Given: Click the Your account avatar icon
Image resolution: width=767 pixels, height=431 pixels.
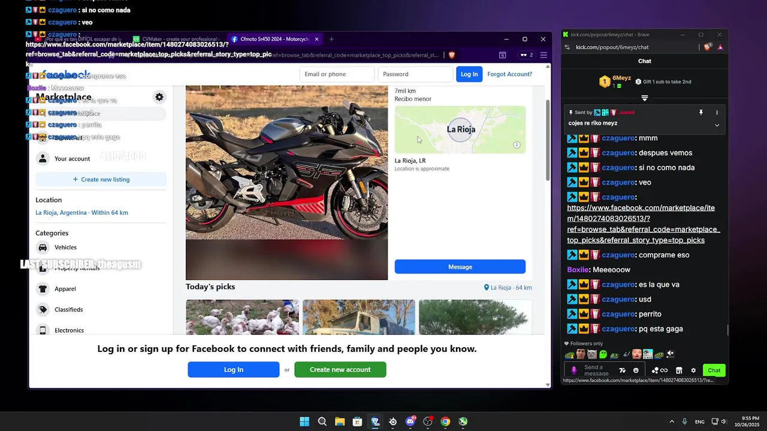Looking at the screenshot, I should tap(43, 159).
